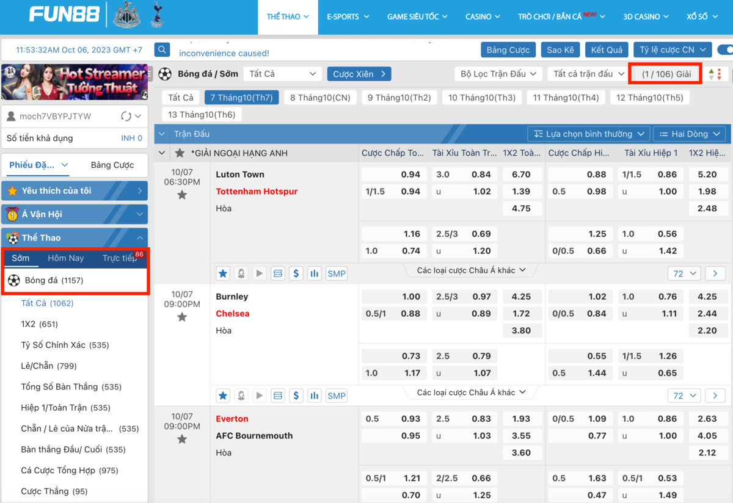Open the CASINO menu in the top navigation

[x=483, y=16]
